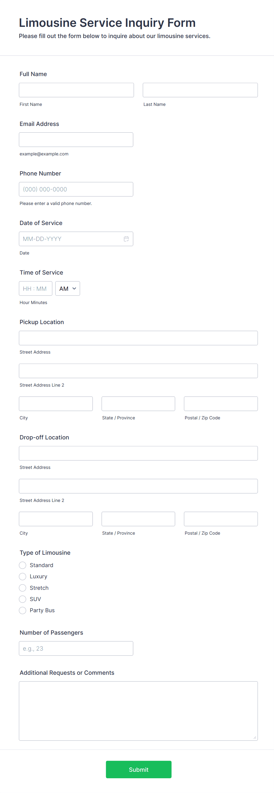
Task: Focus the Drop-off Location Postal / Zip Code field
Action: [221, 519]
